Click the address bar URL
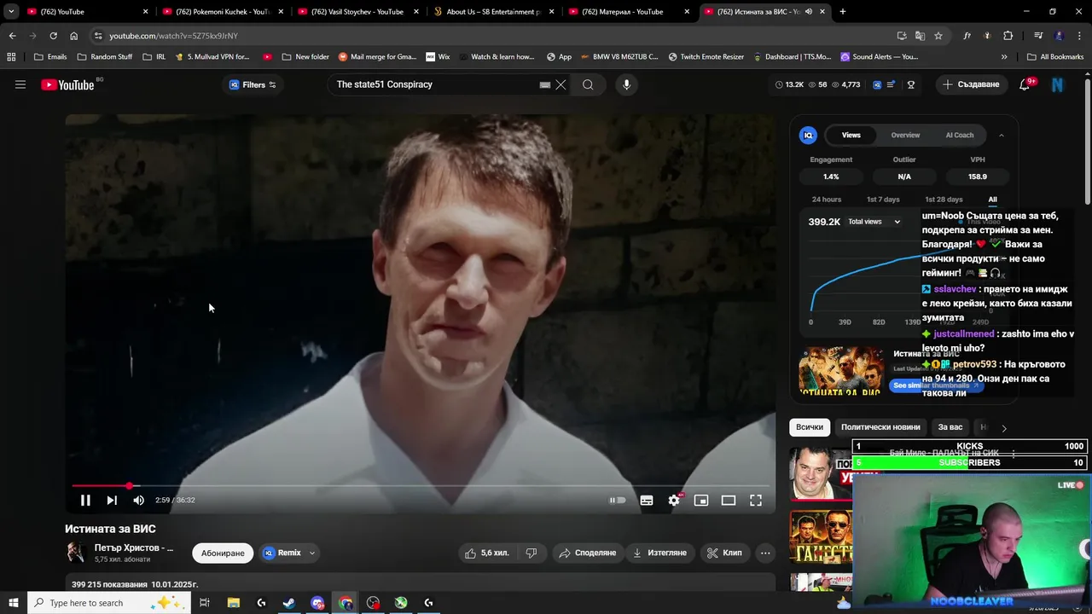Screen dimensions: 1092x614 (x=173, y=36)
